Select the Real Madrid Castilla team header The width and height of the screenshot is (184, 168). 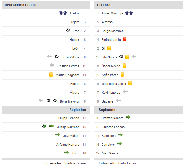pos(21,5)
